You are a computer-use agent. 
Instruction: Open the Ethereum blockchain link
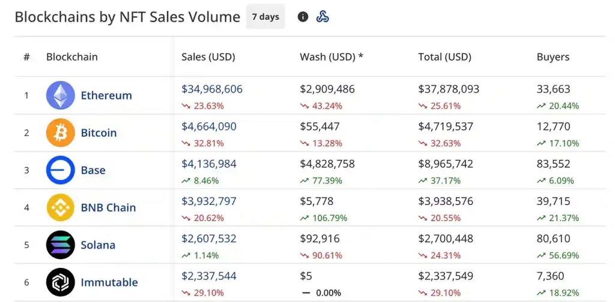pos(106,95)
